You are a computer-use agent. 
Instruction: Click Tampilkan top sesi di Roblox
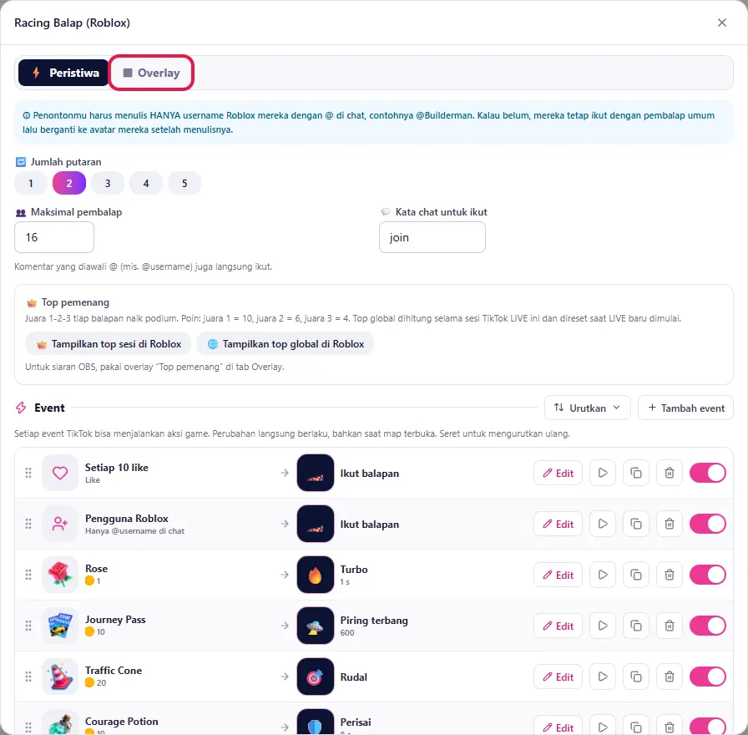109,344
